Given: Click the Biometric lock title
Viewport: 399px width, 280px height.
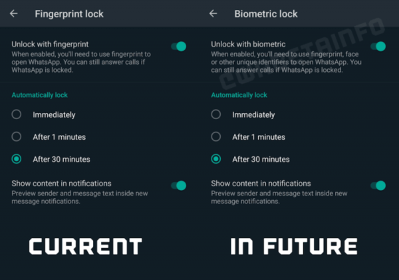Looking at the screenshot, I should [x=266, y=14].
